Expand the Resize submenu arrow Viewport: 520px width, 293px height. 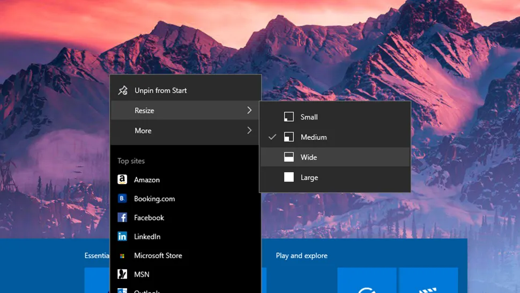[249, 111]
